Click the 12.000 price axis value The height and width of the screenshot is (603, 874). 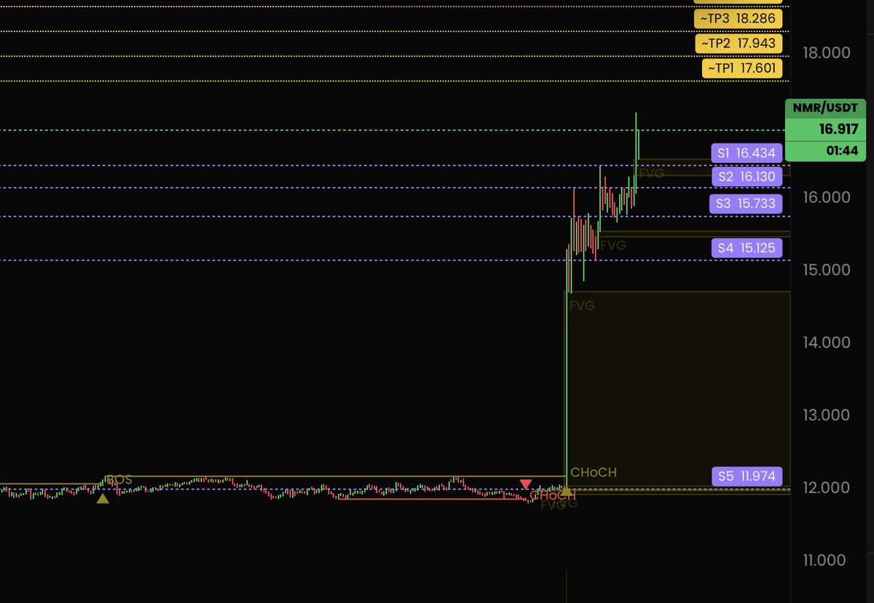pos(826,487)
